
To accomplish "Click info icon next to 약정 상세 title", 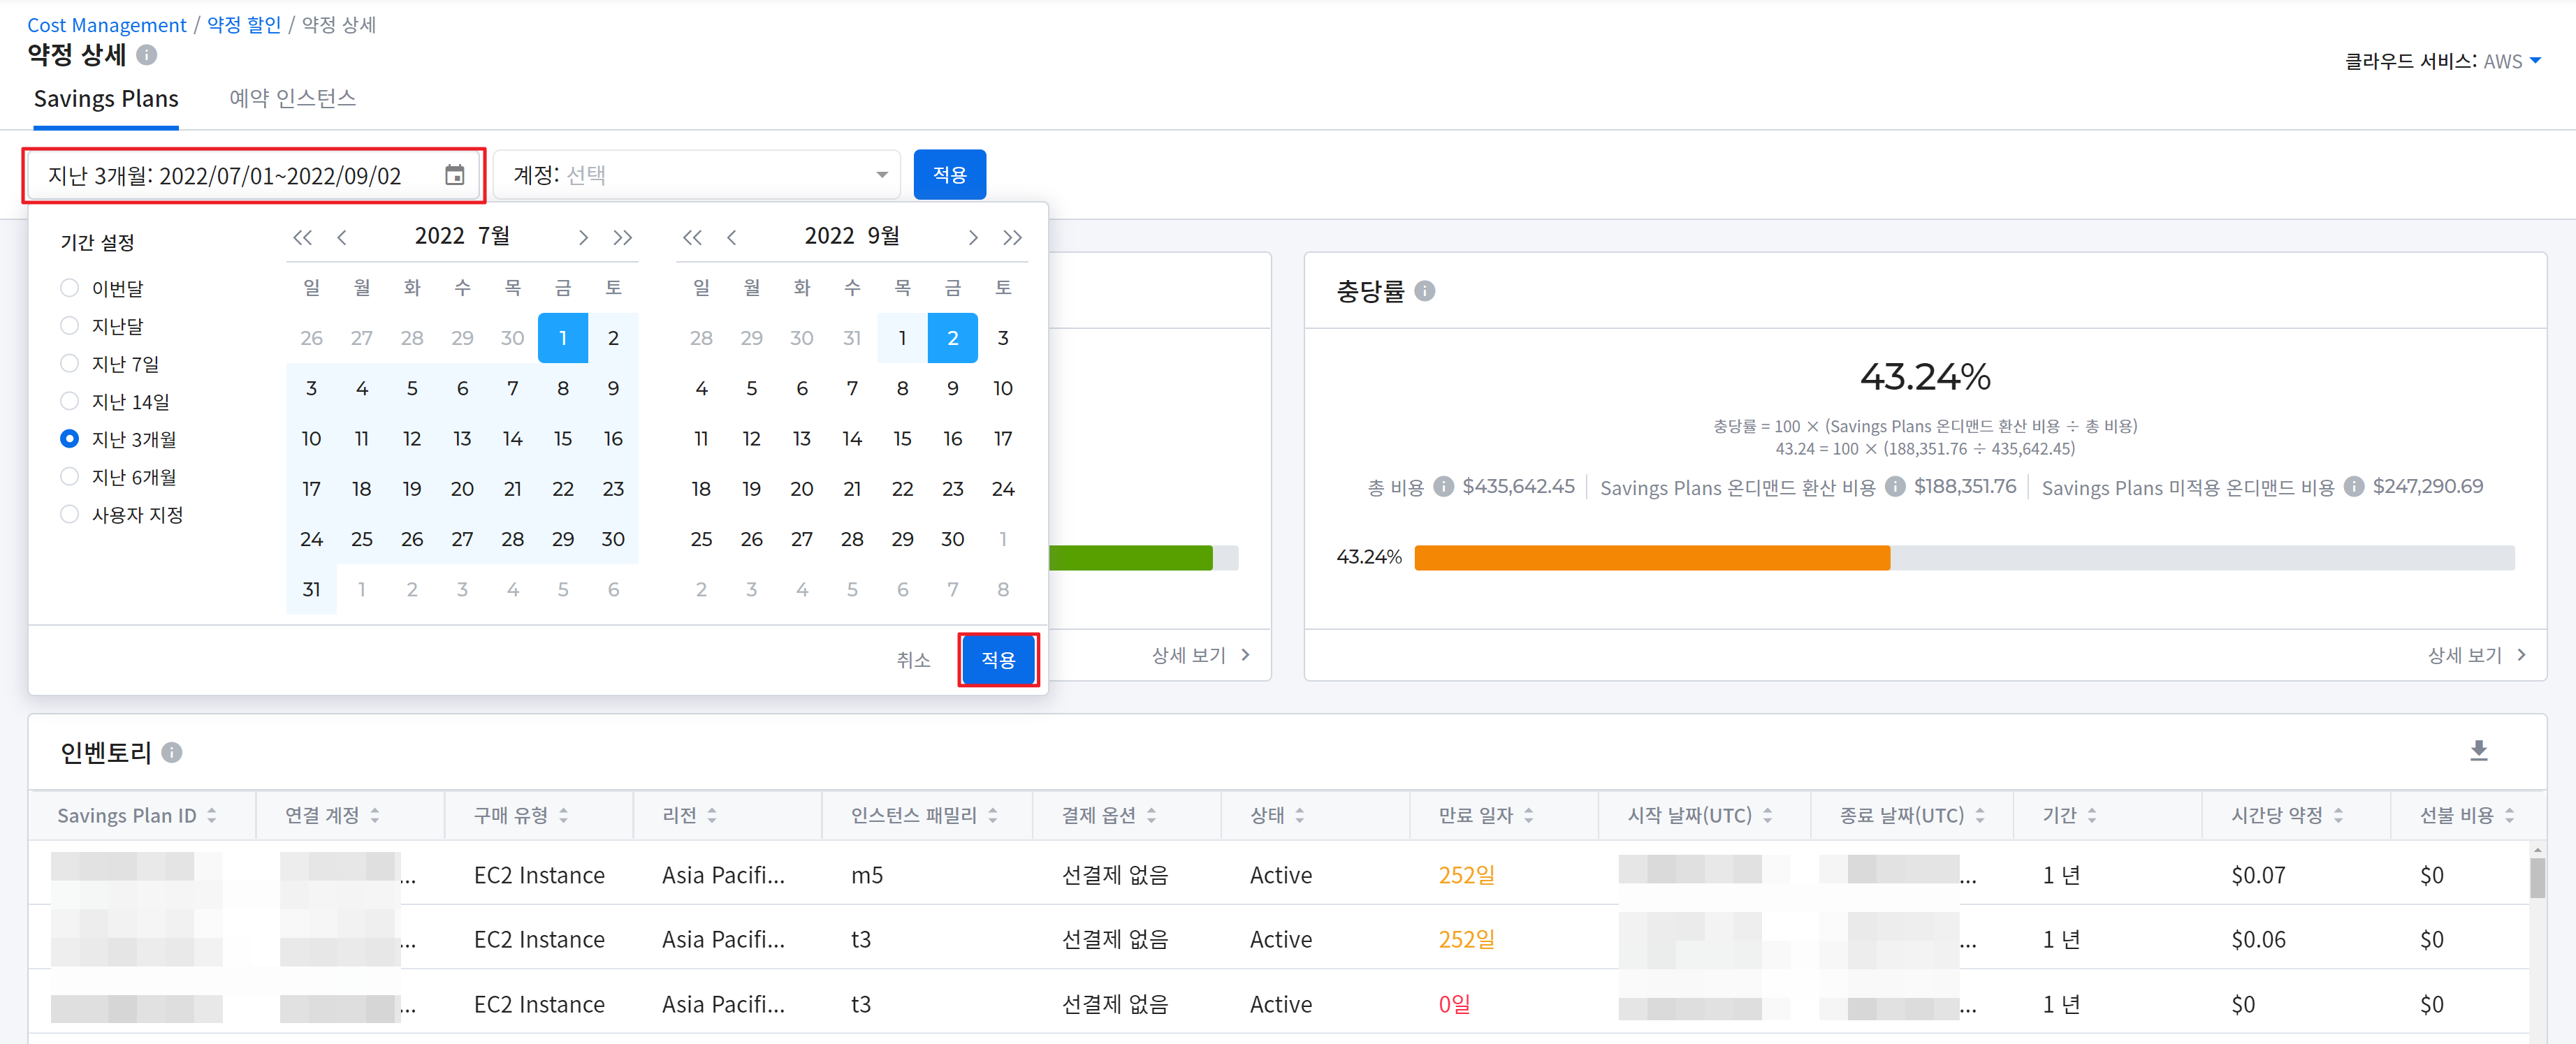I will (147, 55).
